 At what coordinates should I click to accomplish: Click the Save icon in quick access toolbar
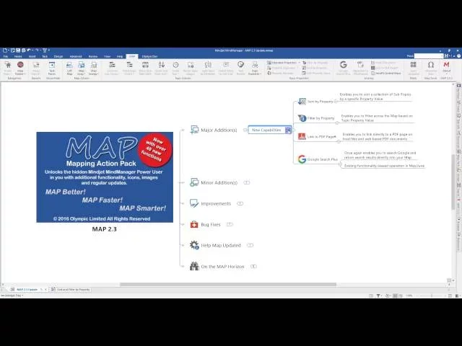point(18,50)
